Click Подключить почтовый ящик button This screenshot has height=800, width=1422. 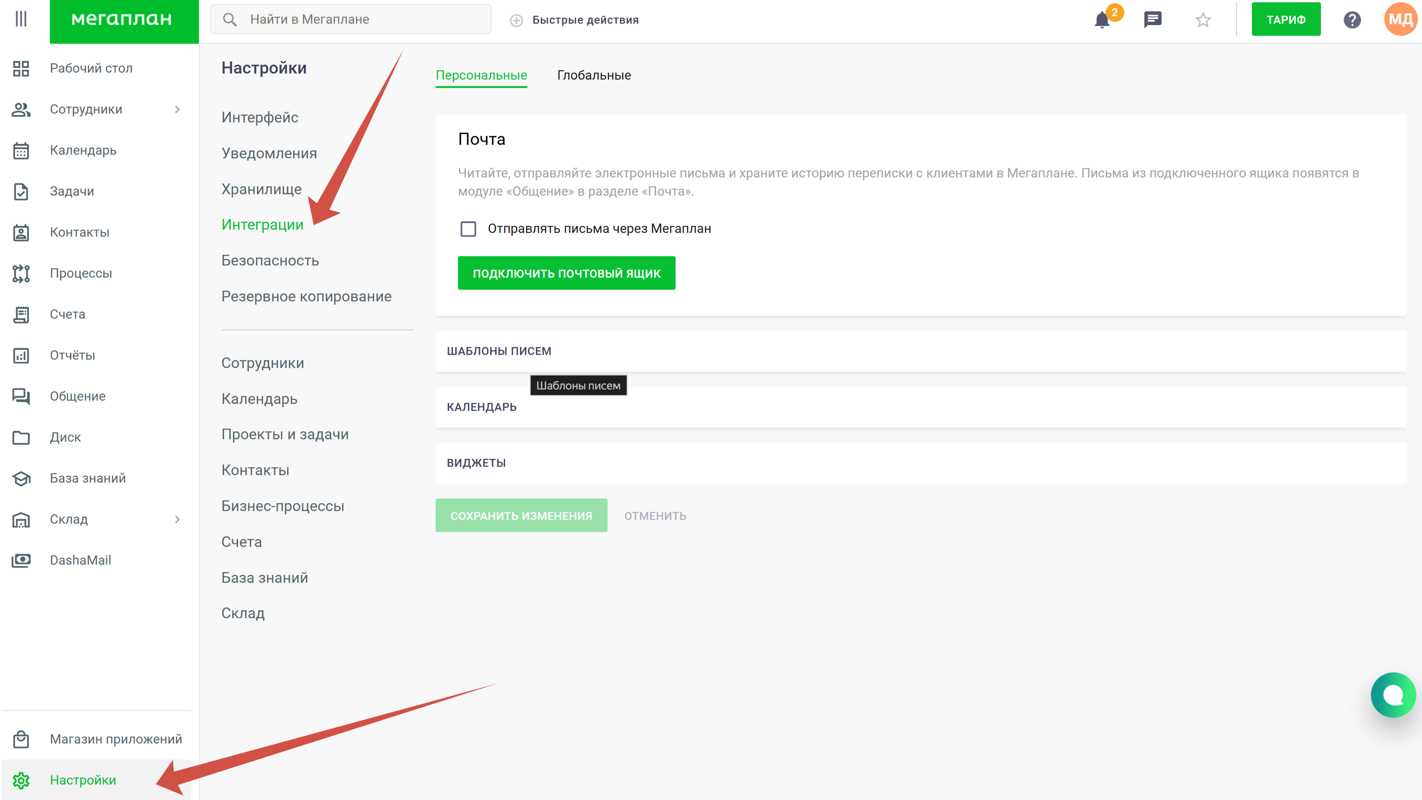coord(567,273)
